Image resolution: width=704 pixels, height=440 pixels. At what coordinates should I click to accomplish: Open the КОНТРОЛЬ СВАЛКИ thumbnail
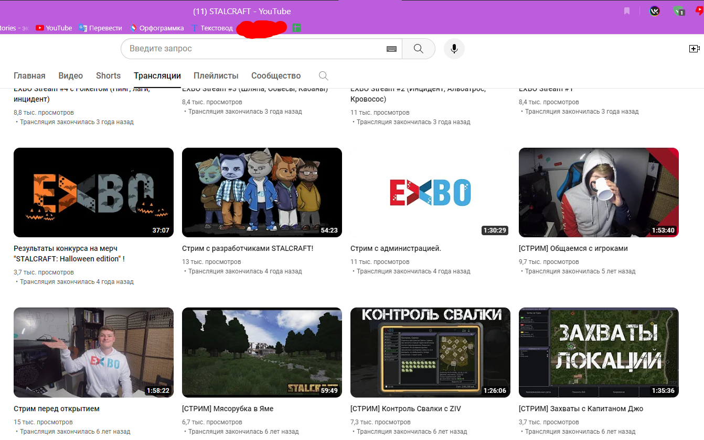point(430,353)
